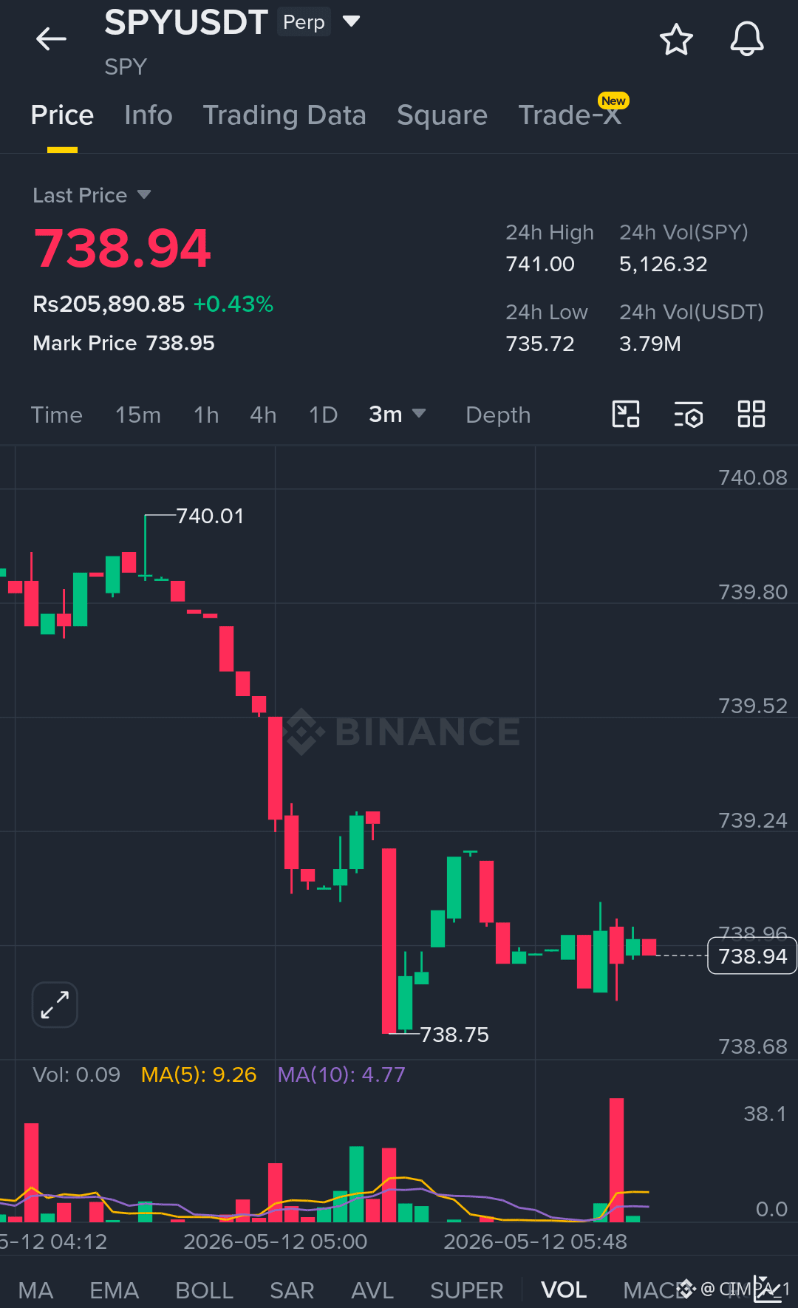
Task: Switch to the Info tab
Action: [149, 115]
